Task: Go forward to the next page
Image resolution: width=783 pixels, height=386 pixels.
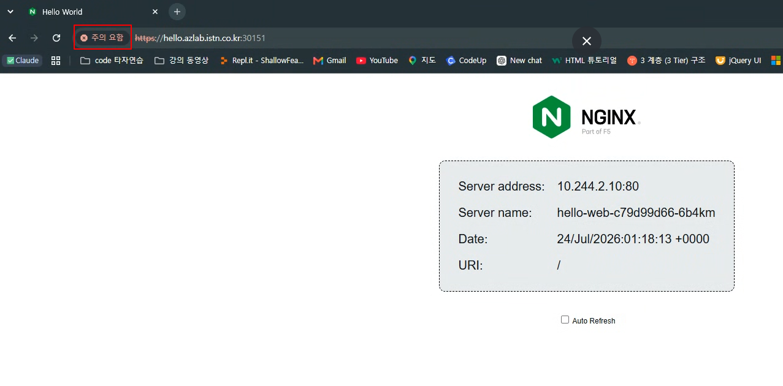Action: (x=34, y=38)
